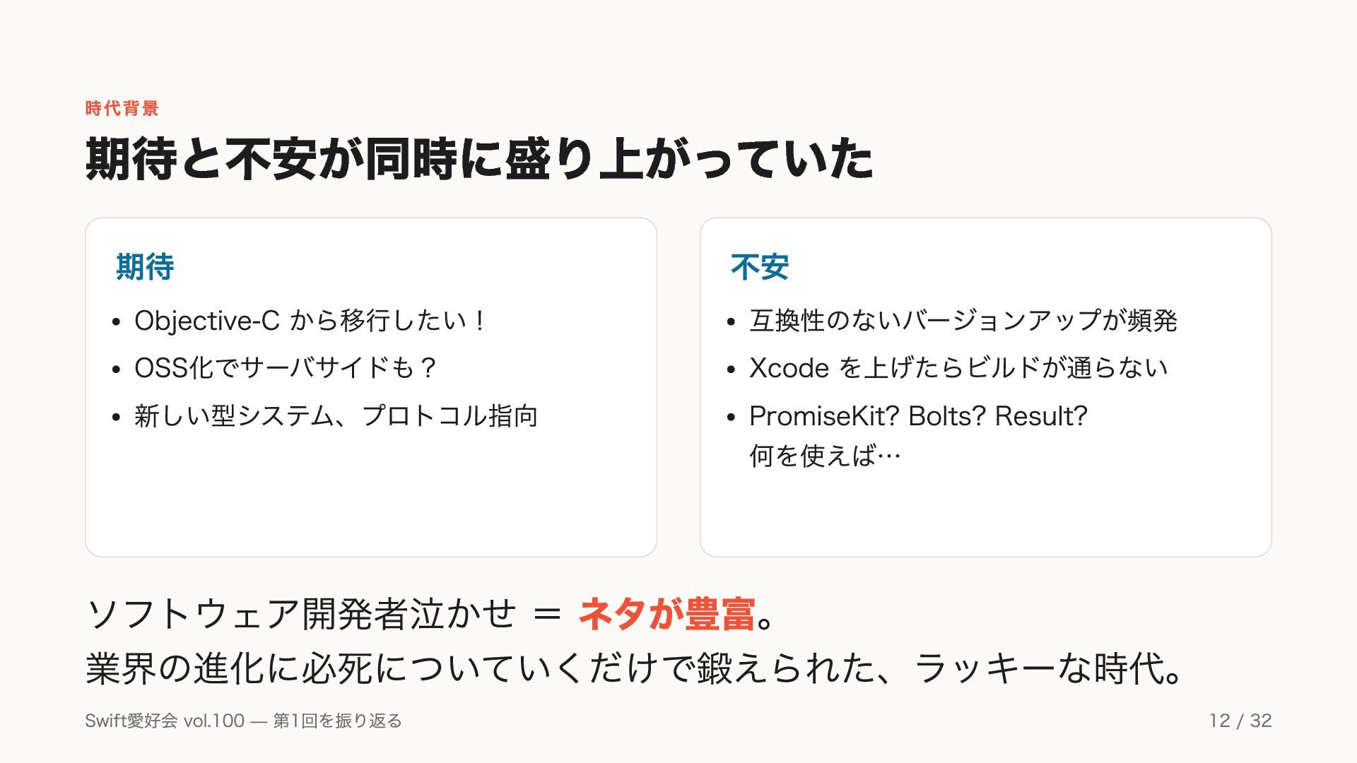Click the page number 12 / 32

(1240, 721)
